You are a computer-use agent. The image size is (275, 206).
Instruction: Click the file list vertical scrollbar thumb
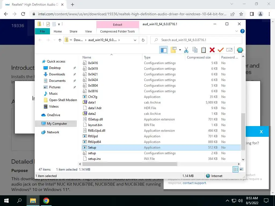pos(243,131)
